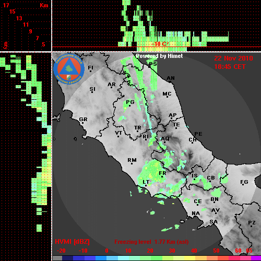261x261 pixels.
Task: Click the rotated 'Km' axis label
Action: [x=6, y=45]
